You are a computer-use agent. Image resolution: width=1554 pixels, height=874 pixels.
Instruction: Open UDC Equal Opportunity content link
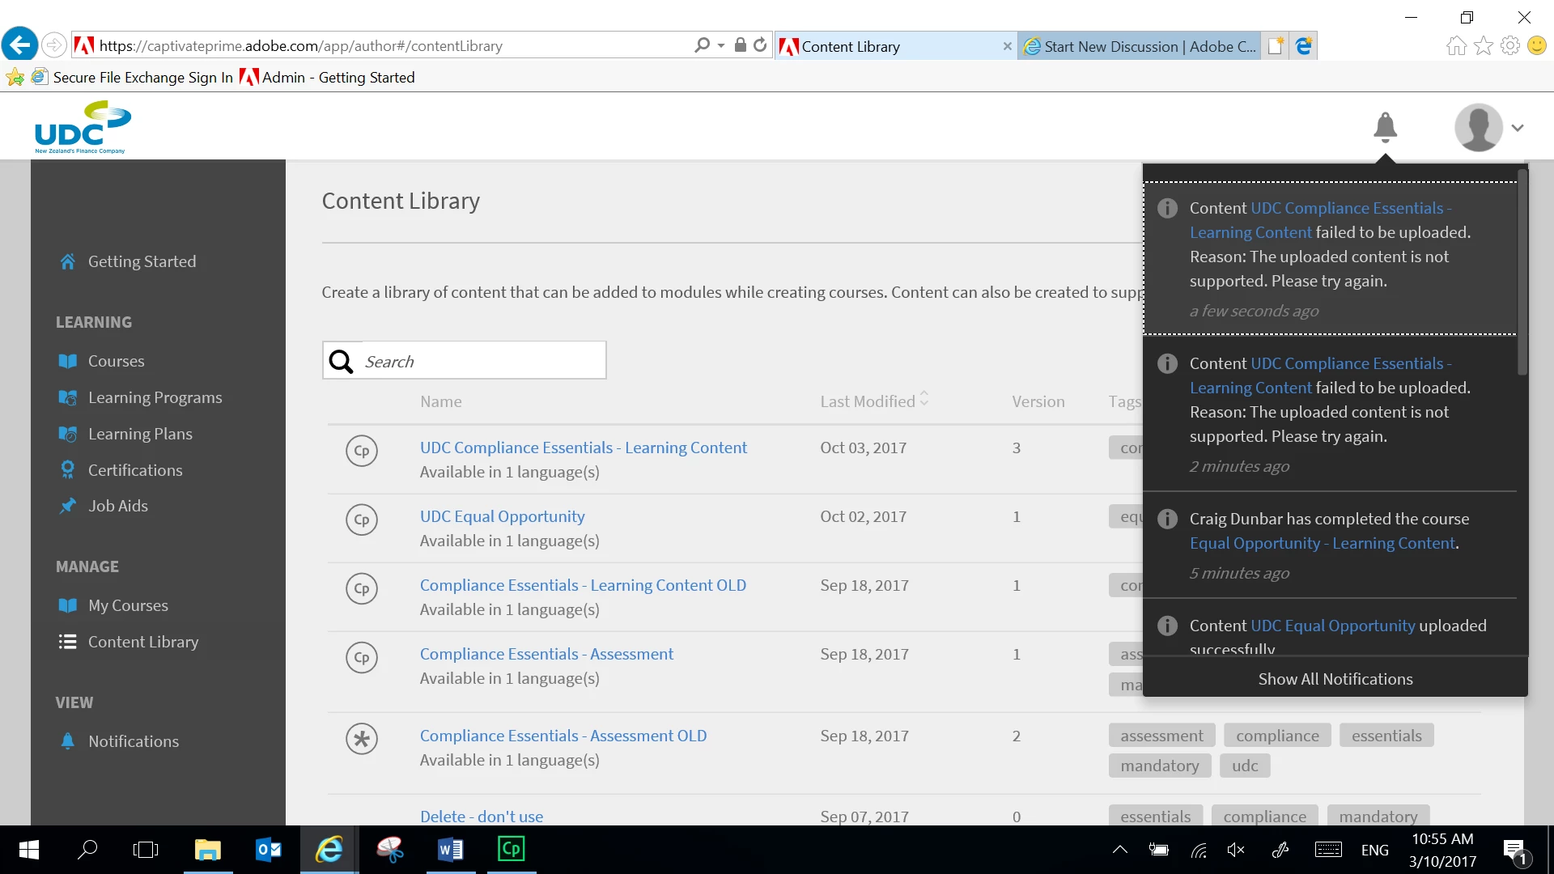(502, 516)
